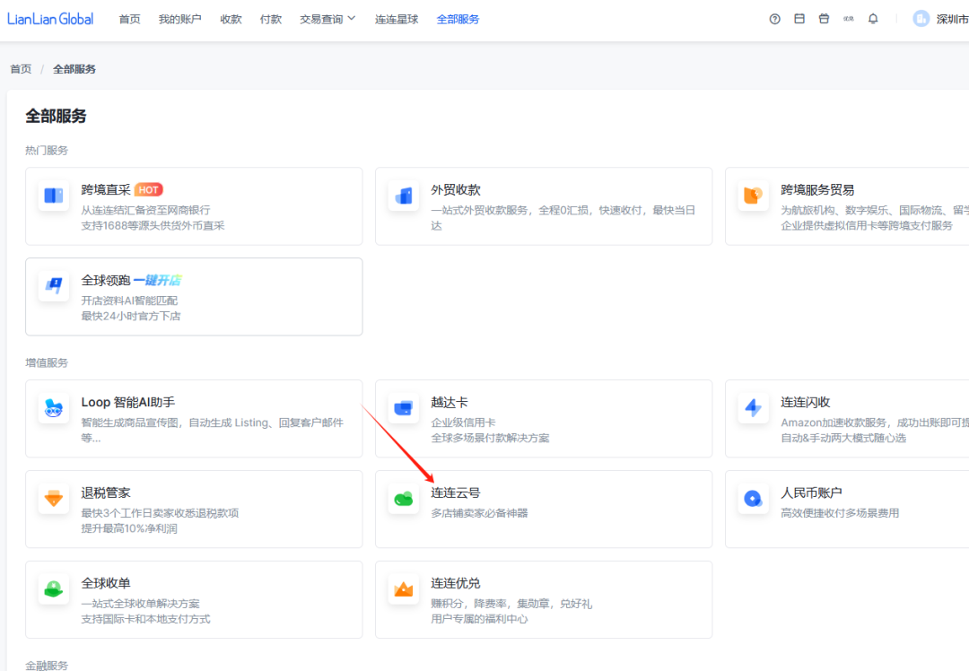Click the 热门服务 section heading
The height and width of the screenshot is (671, 969).
(x=47, y=150)
